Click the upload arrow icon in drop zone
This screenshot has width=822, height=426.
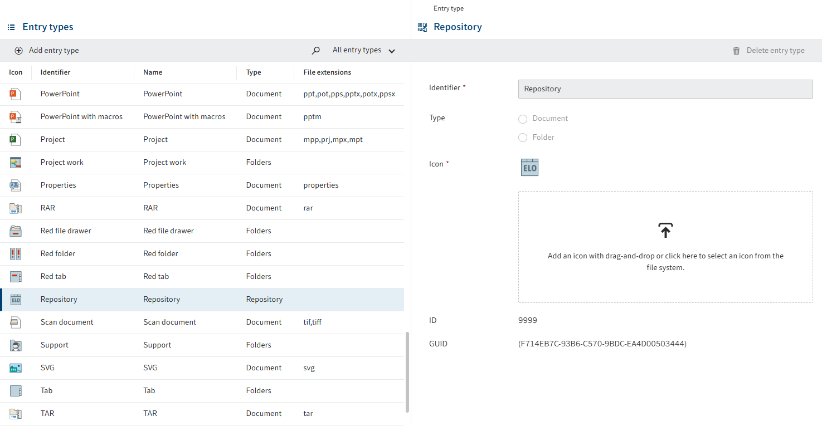(665, 231)
